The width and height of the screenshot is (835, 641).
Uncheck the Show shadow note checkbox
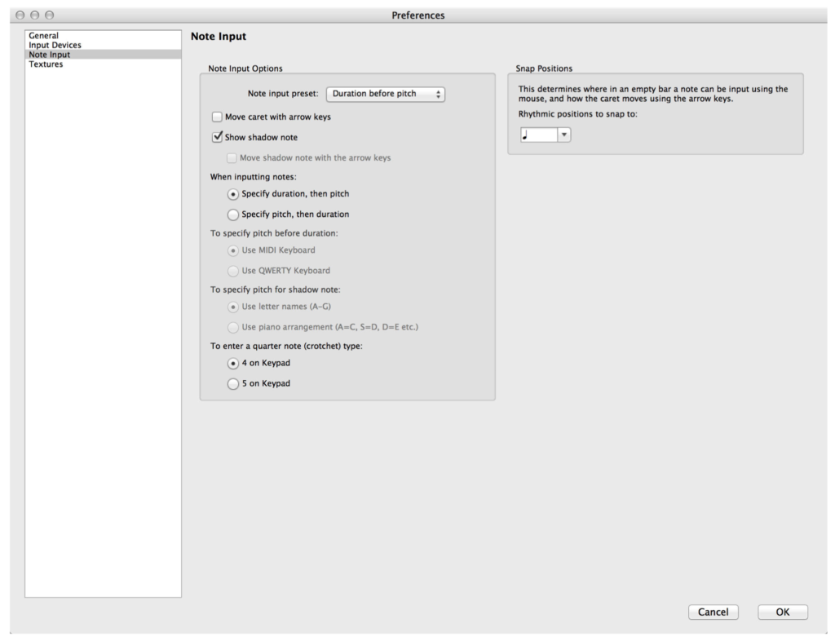pos(218,137)
